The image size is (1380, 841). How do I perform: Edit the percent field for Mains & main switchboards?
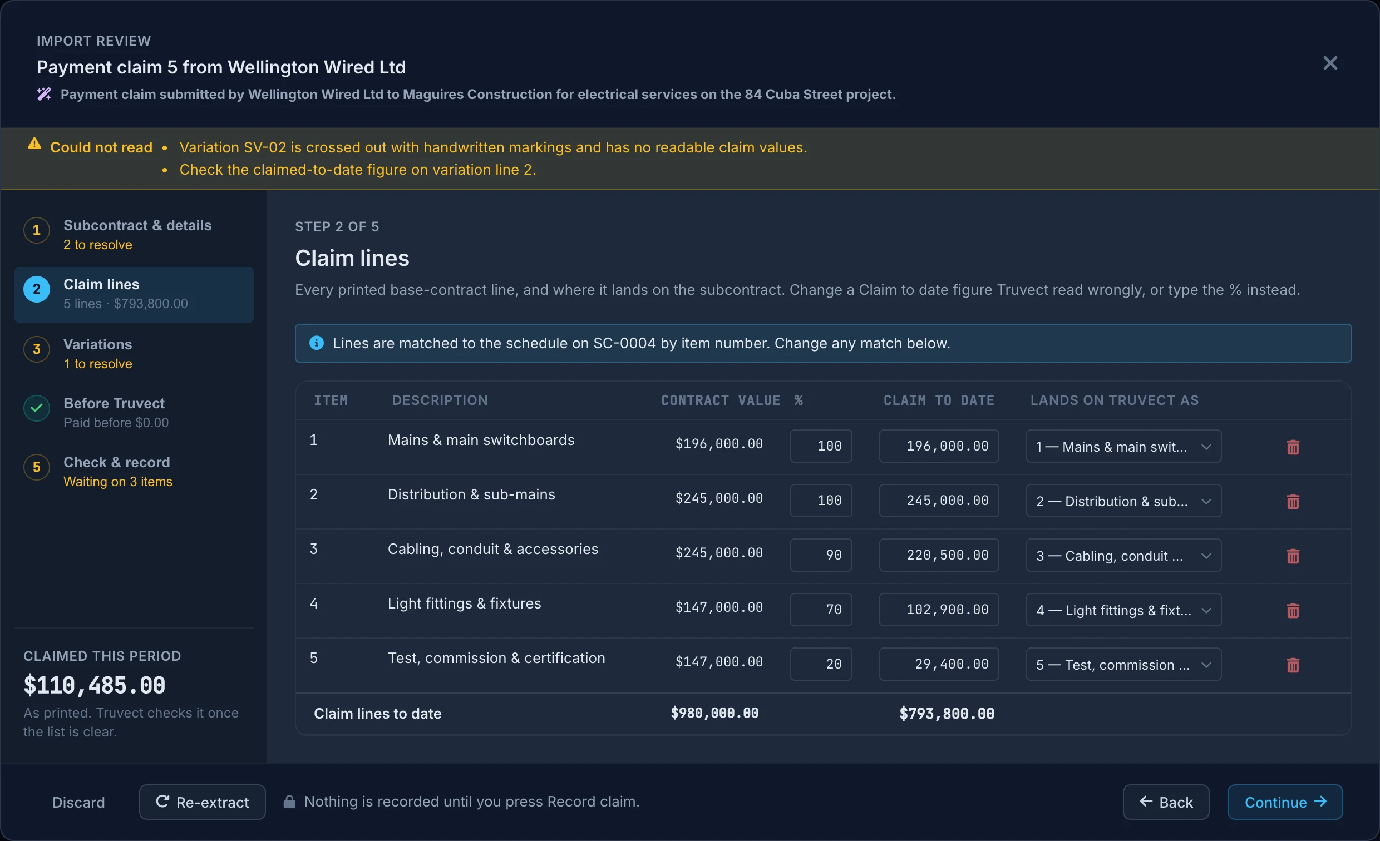(821, 446)
